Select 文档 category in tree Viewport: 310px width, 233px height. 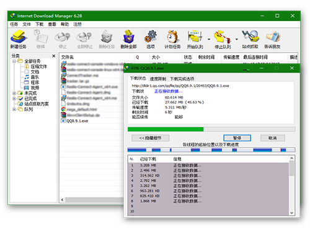pos(32,72)
